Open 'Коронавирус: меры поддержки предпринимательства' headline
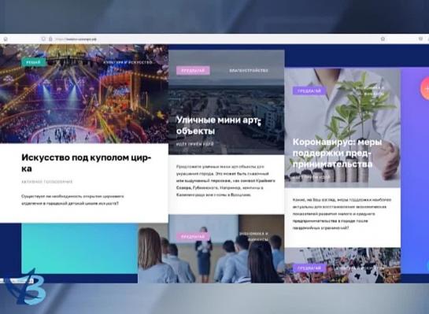 point(337,153)
